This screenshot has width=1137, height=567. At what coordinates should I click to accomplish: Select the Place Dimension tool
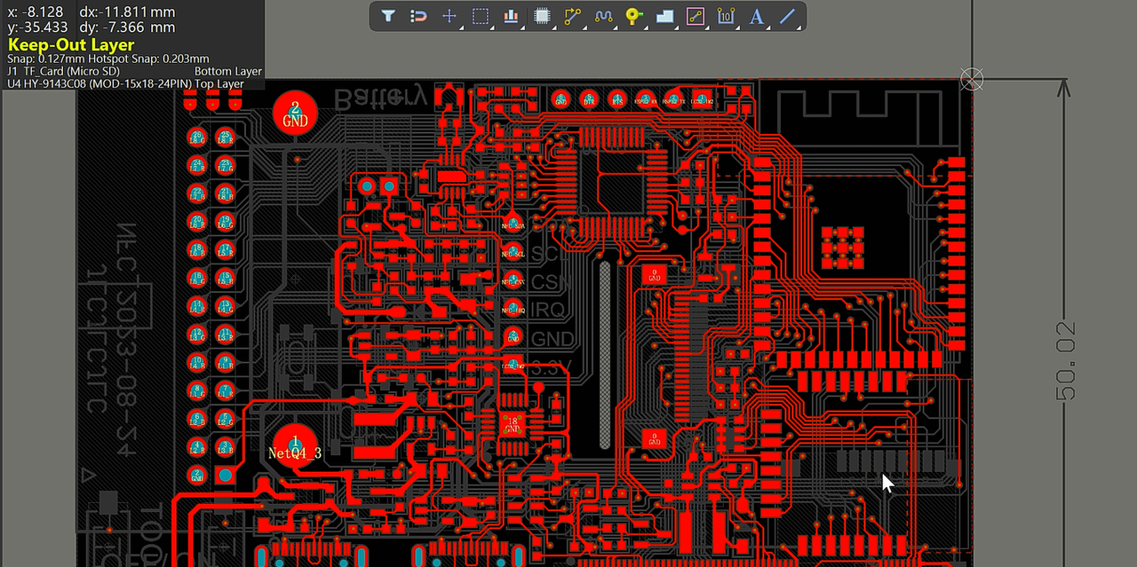[x=726, y=16]
